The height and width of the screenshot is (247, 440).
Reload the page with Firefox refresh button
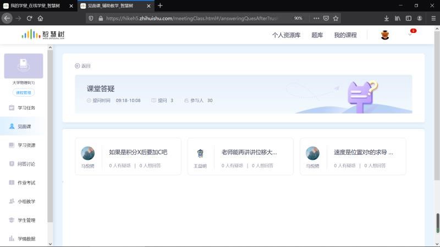point(29,18)
